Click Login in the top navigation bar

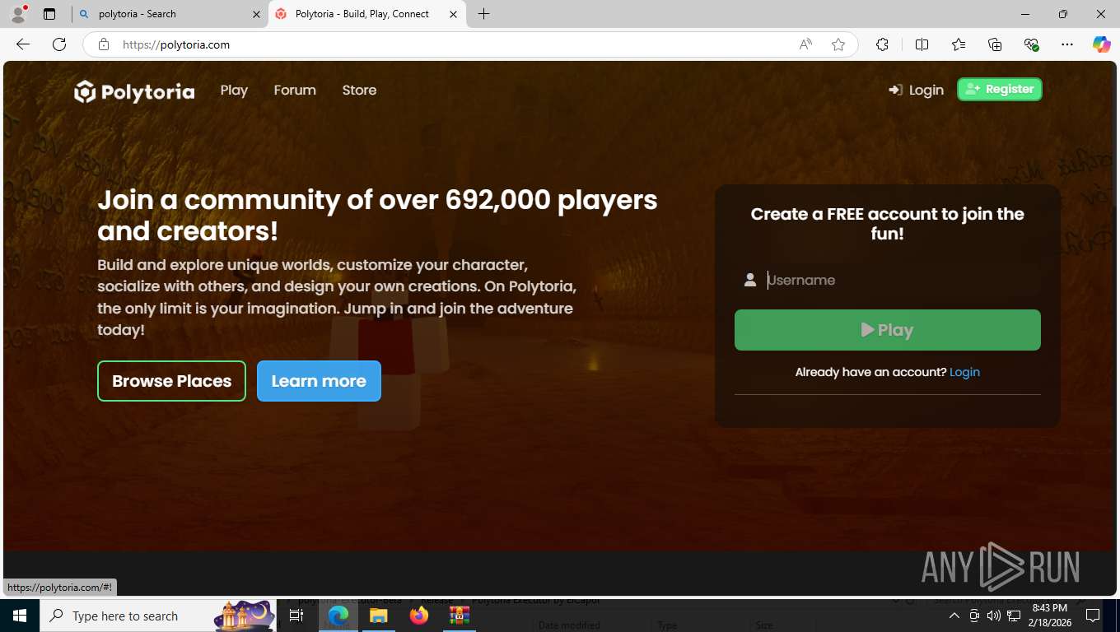917,90
